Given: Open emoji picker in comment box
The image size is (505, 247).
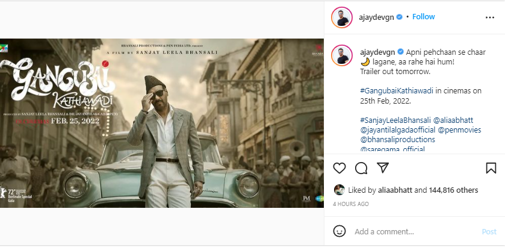Looking at the screenshot, I should pyautogui.click(x=340, y=231).
